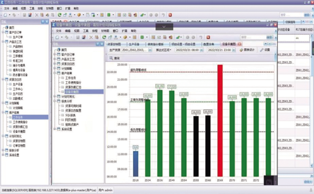The width and height of the screenshot is (314, 194).
Task: Click the red stop icon in the front toolbar
Action: tap(209, 37)
